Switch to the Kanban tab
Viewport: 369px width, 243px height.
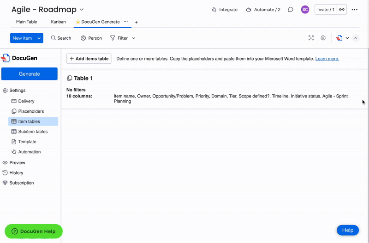pyautogui.click(x=58, y=22)
